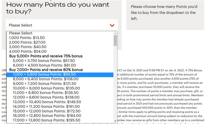Select 16,000 + 12,800 bonus Points: $184.00
The height and width of the screenshot is (124, 205).
pyautogui.click(x=47, y=116)
